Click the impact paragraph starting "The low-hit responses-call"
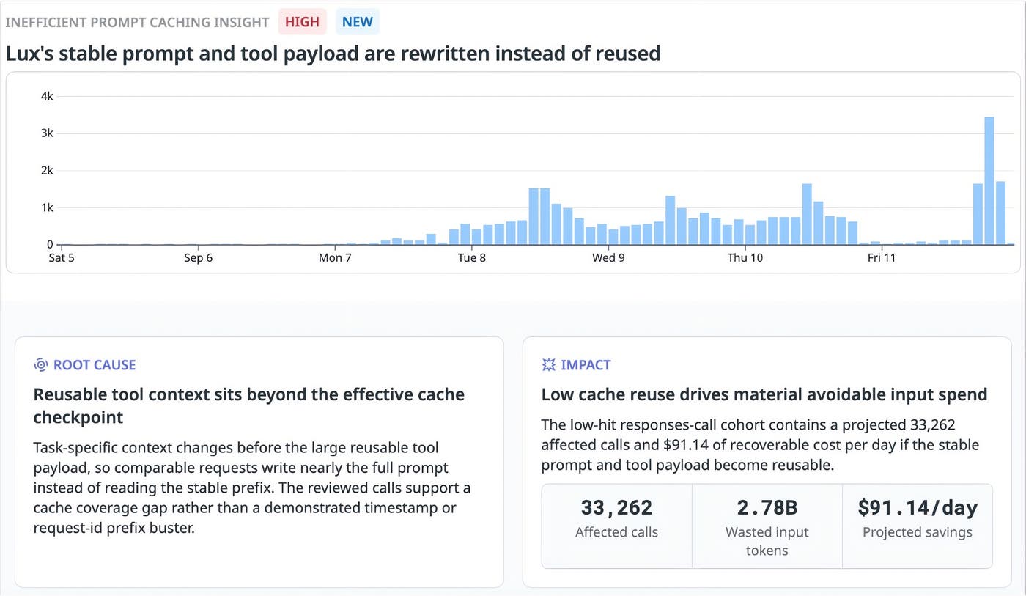The image size is (1026, 596). 761,445
